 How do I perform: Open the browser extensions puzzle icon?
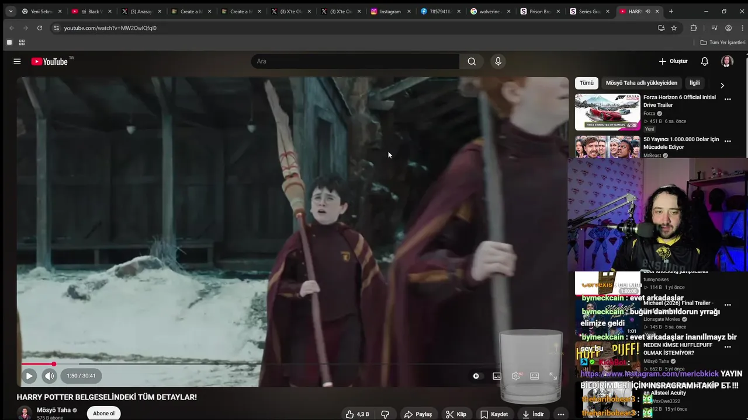pos(694,28)
